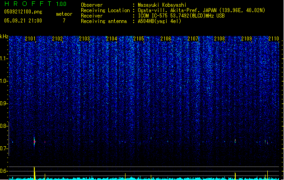Screen dimensions: 284x180
Task: Click the 2101 time marker
Action: (x=30, y=39)
